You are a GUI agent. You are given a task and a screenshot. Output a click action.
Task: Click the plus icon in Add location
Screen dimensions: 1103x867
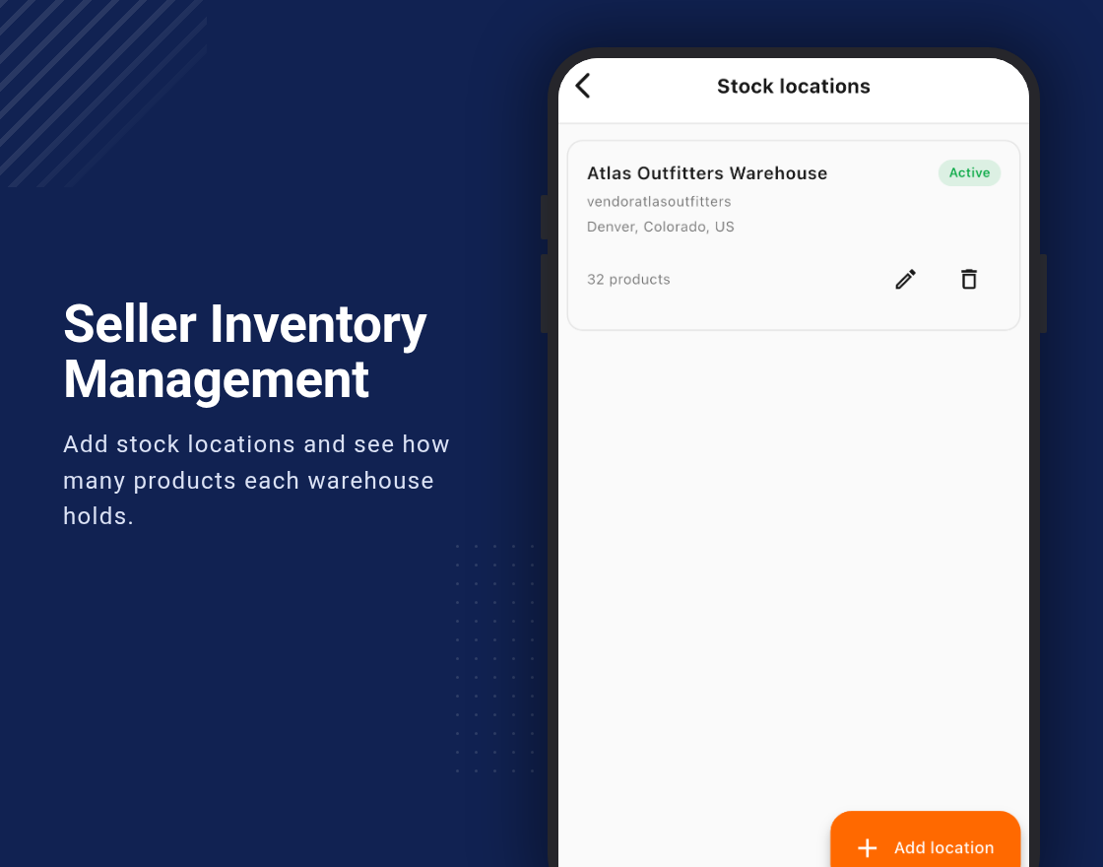pos(867,848)
